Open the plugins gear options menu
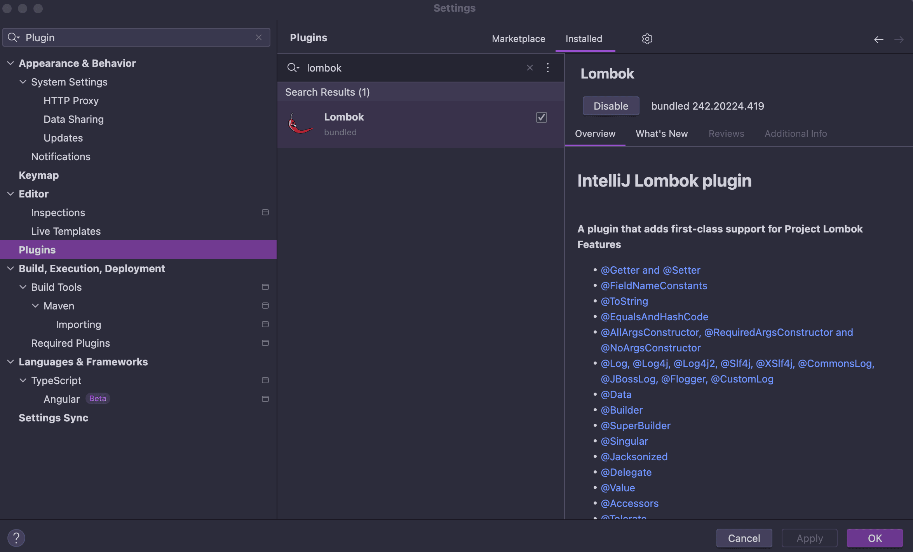The image size is (913, 552). 647,39
